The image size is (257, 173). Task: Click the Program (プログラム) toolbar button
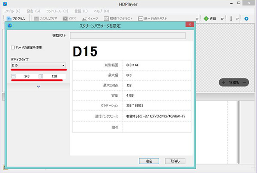point(16,18)
